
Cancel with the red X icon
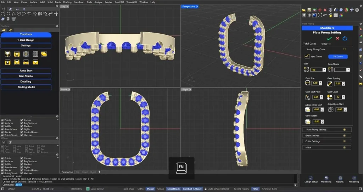tap(337, 38)
